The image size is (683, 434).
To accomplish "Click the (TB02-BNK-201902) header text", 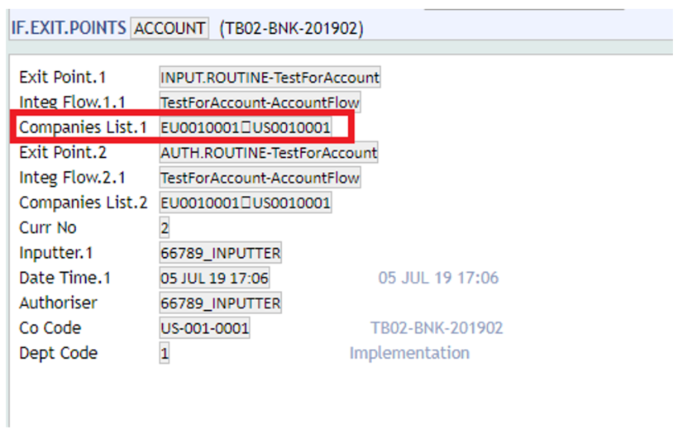I will [x=291, y=28].
